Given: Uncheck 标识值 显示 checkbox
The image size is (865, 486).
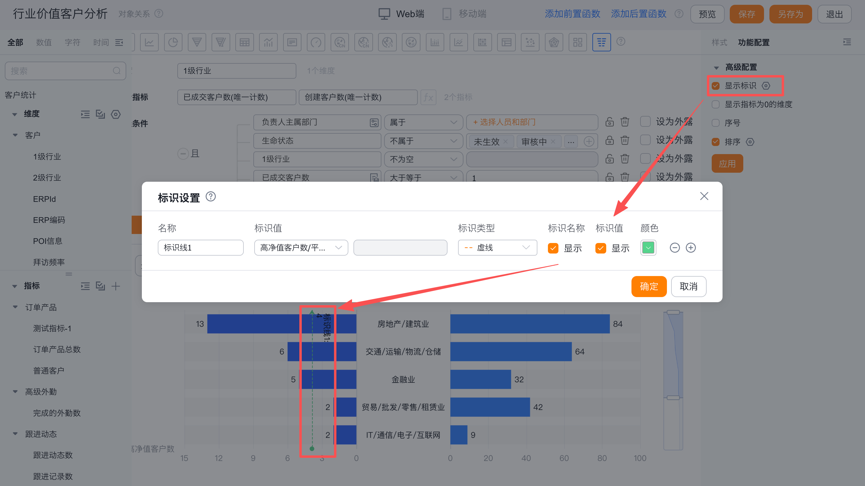Looking at the screenshot, I should (x=601, y=248).
